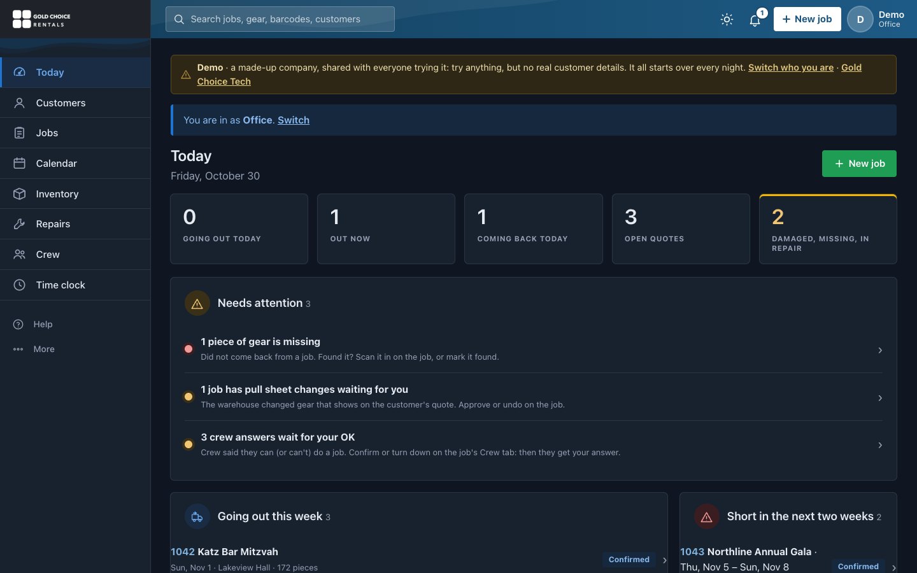The height and width of the screenshot is (573, 917).
Task: Open Katz Bar Mitzvah row chevron
Action: (x=664, y=560)
